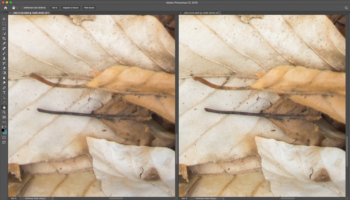350x200 pixels.
Task: Open the foreground color swatch
Action: (3, 130)
